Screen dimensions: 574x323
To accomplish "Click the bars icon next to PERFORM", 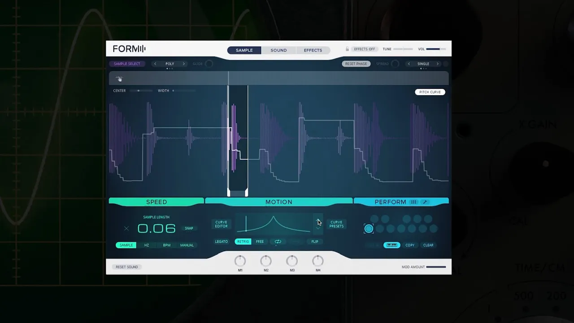I will coord(413,202).
